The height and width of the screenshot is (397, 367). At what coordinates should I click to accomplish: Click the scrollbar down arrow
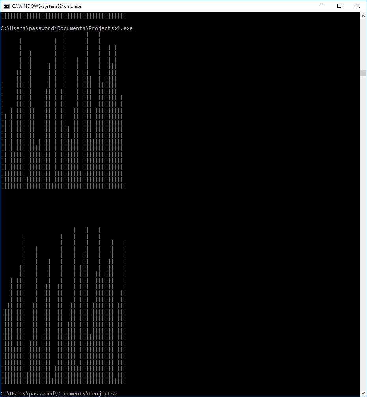pos(363,393)
